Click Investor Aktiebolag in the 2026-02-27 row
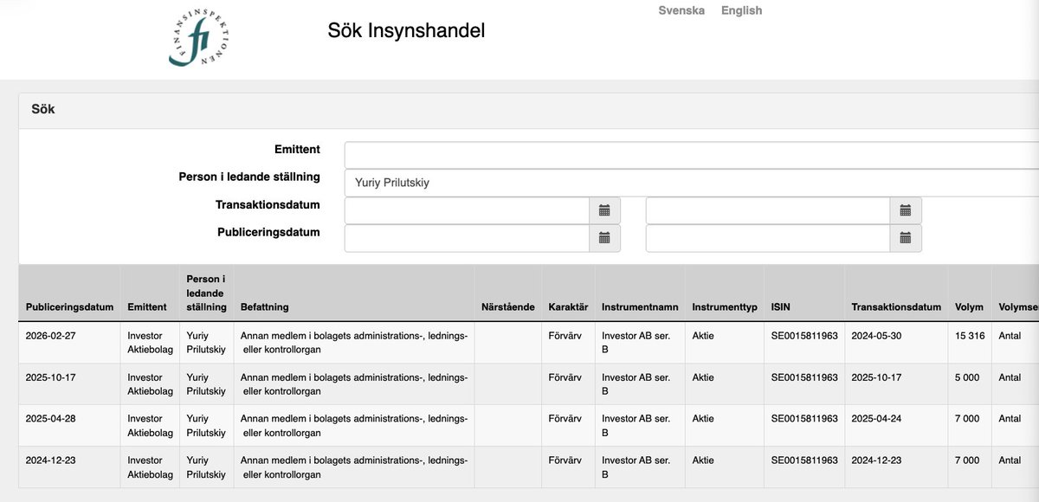The height and width of the screenshot is (502, 1039). 150,343
